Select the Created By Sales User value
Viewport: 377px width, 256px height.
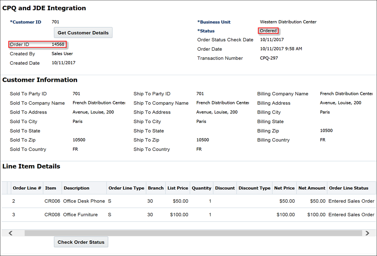pyautogui.click(x=61, y=53)
